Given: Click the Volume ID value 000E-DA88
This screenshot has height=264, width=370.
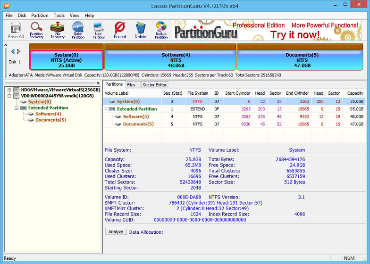Looking at the screenshot, I should click(189, 197).
